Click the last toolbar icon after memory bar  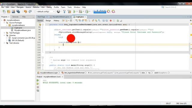pos(113,11)
